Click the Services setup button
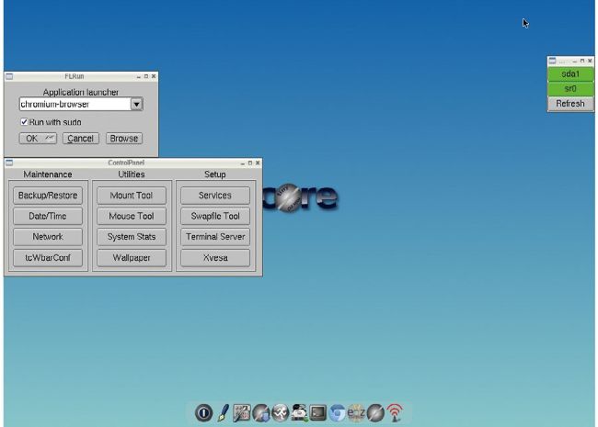This screenshot has height=427, width=598. click(x=214, y=196)
